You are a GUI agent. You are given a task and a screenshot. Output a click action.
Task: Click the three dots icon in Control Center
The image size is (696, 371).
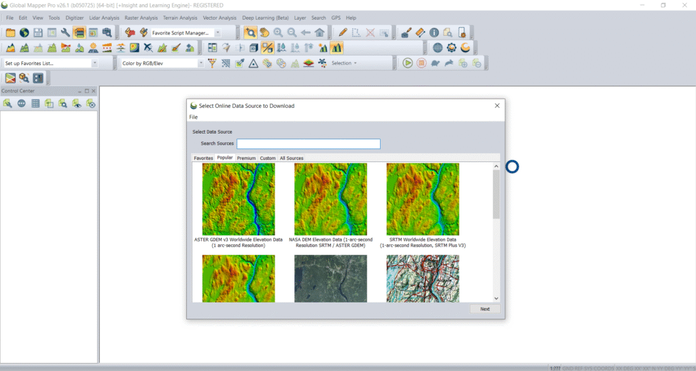pos(21,104)
